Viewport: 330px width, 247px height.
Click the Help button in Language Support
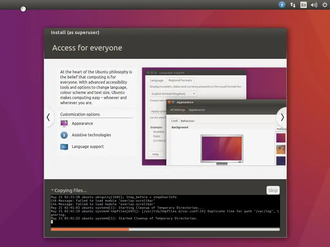pyautogui.click(x=156, y=154)
